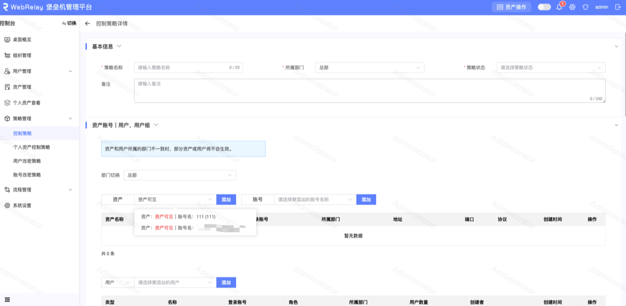Click the 创建时间 asset table header
Screen dimensions: 626x306
553,219
